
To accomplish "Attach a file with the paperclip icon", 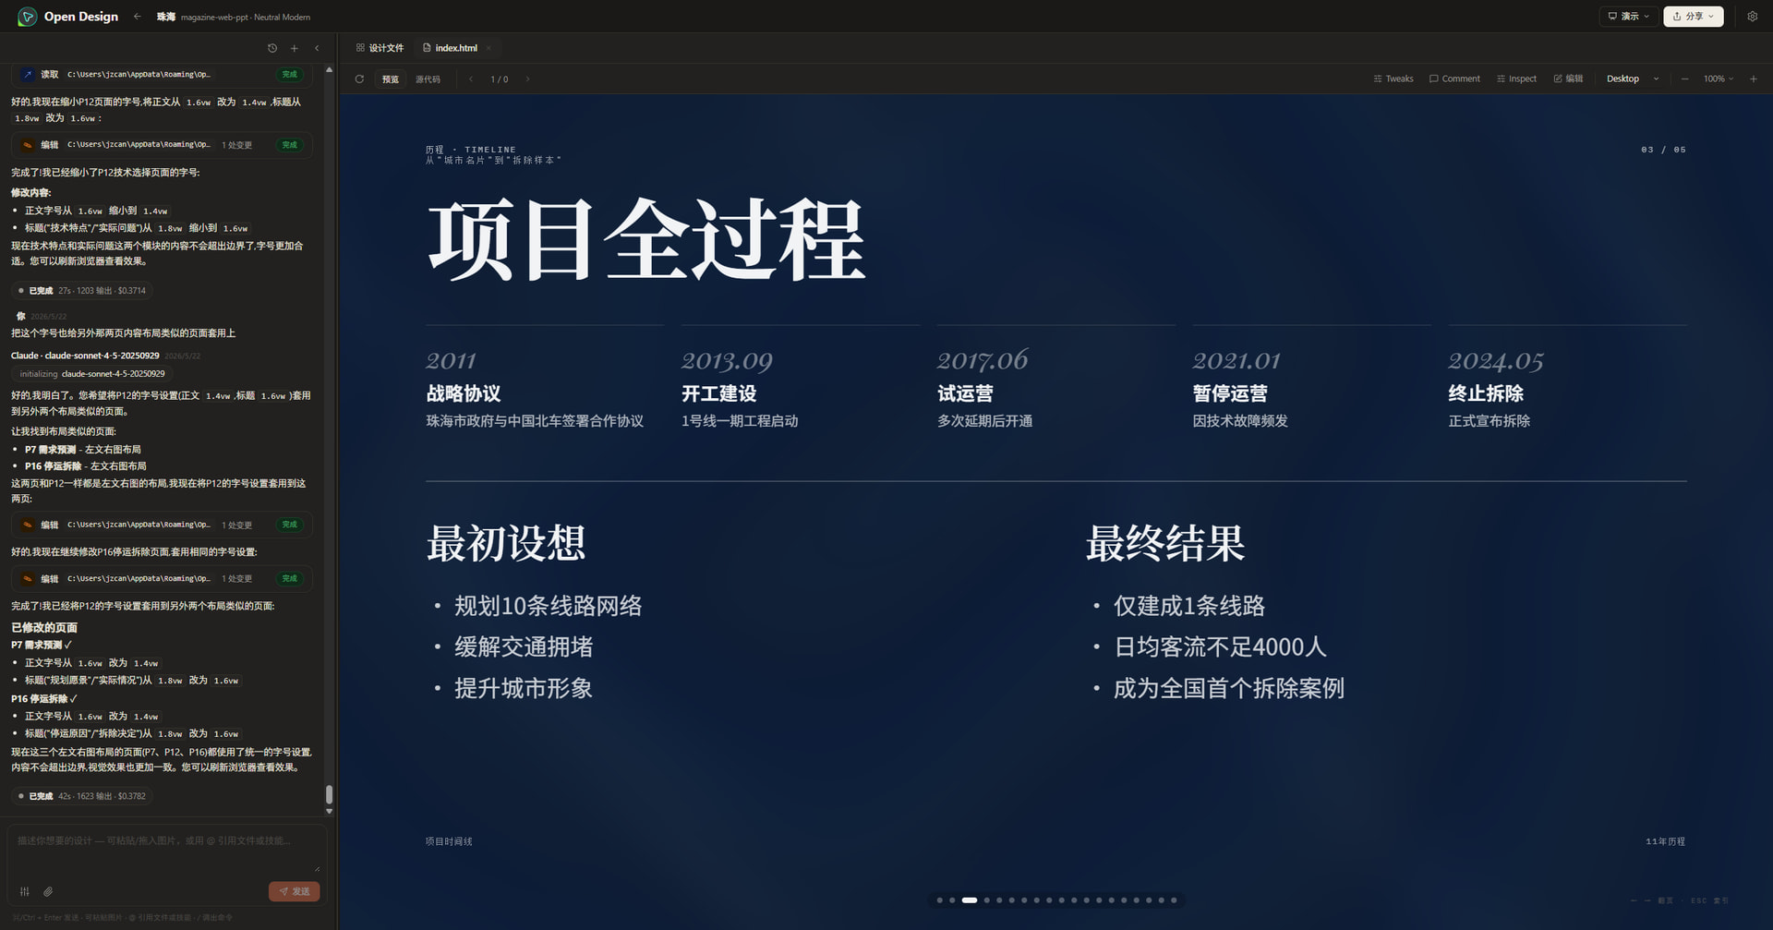I will (48, 891).
